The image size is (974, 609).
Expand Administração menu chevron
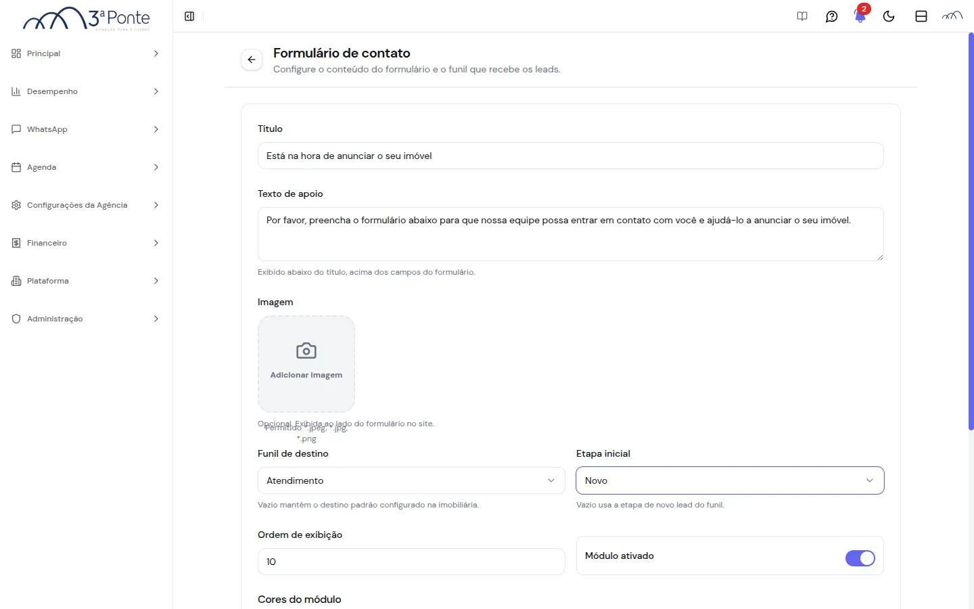click(156, 319)
